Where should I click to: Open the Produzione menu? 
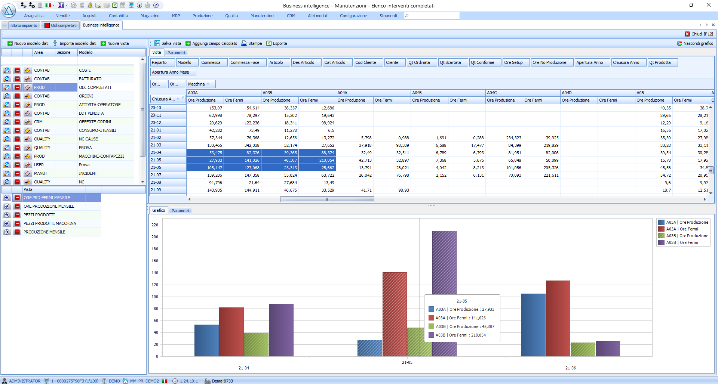point(202,16)
